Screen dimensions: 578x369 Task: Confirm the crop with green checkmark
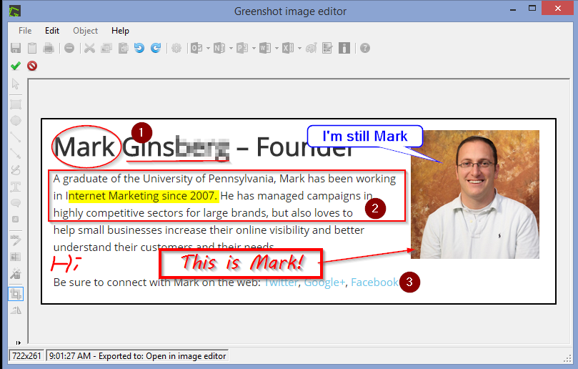click(16, 66)
